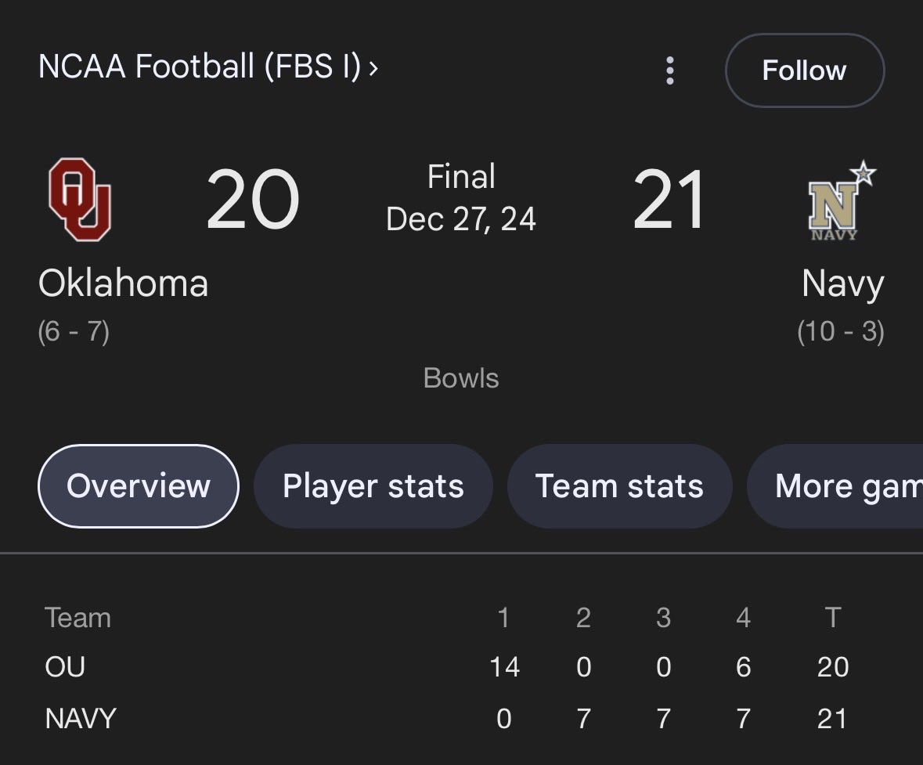
Task: Click the Oklahoma Sooners OU logo
Action: (x=81, y=199)
